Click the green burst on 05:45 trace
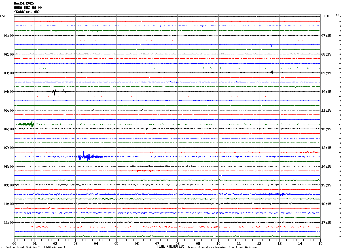The width and height of the screenshot is (343, 251). click(x=26, y=124)
